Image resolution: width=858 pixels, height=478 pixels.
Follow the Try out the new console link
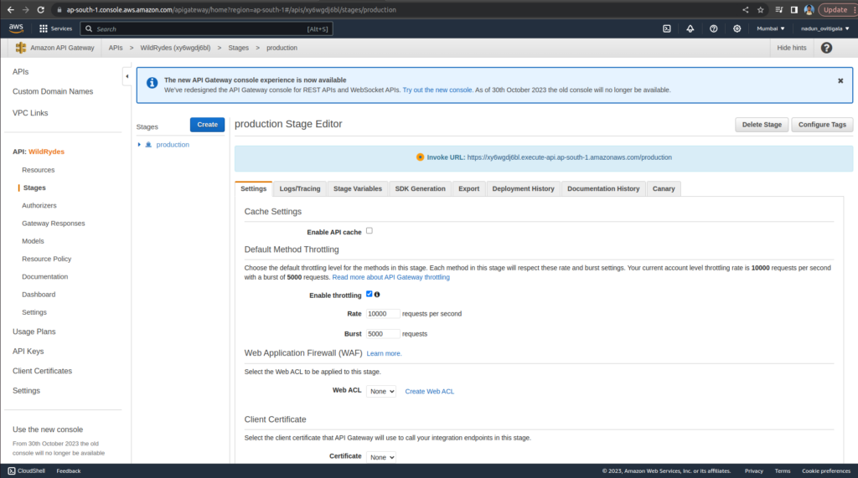pyautogui.click(x=437, y=90)
